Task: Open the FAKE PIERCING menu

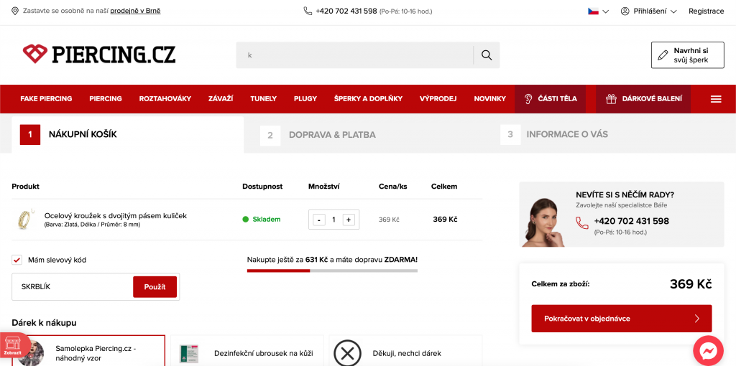Action: (x=46, y=99)
